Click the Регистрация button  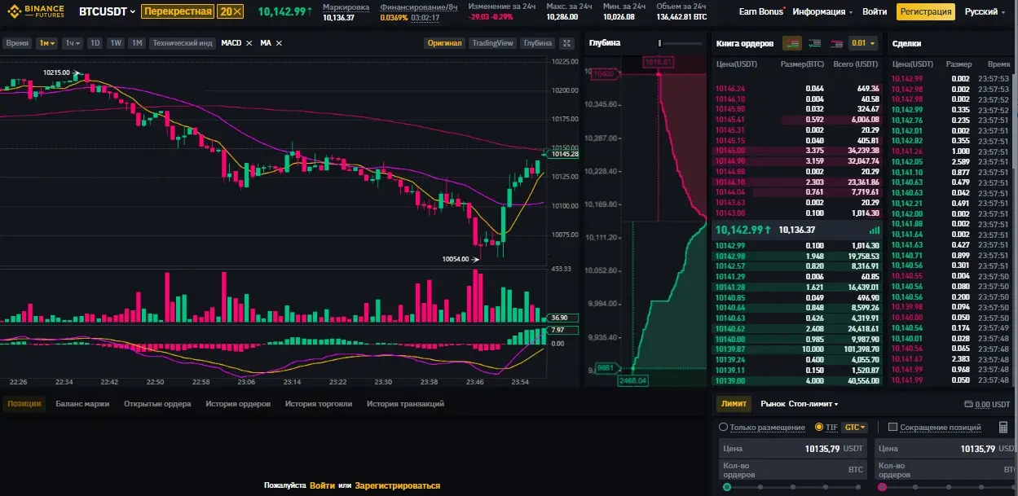click(x=925, y=11)
